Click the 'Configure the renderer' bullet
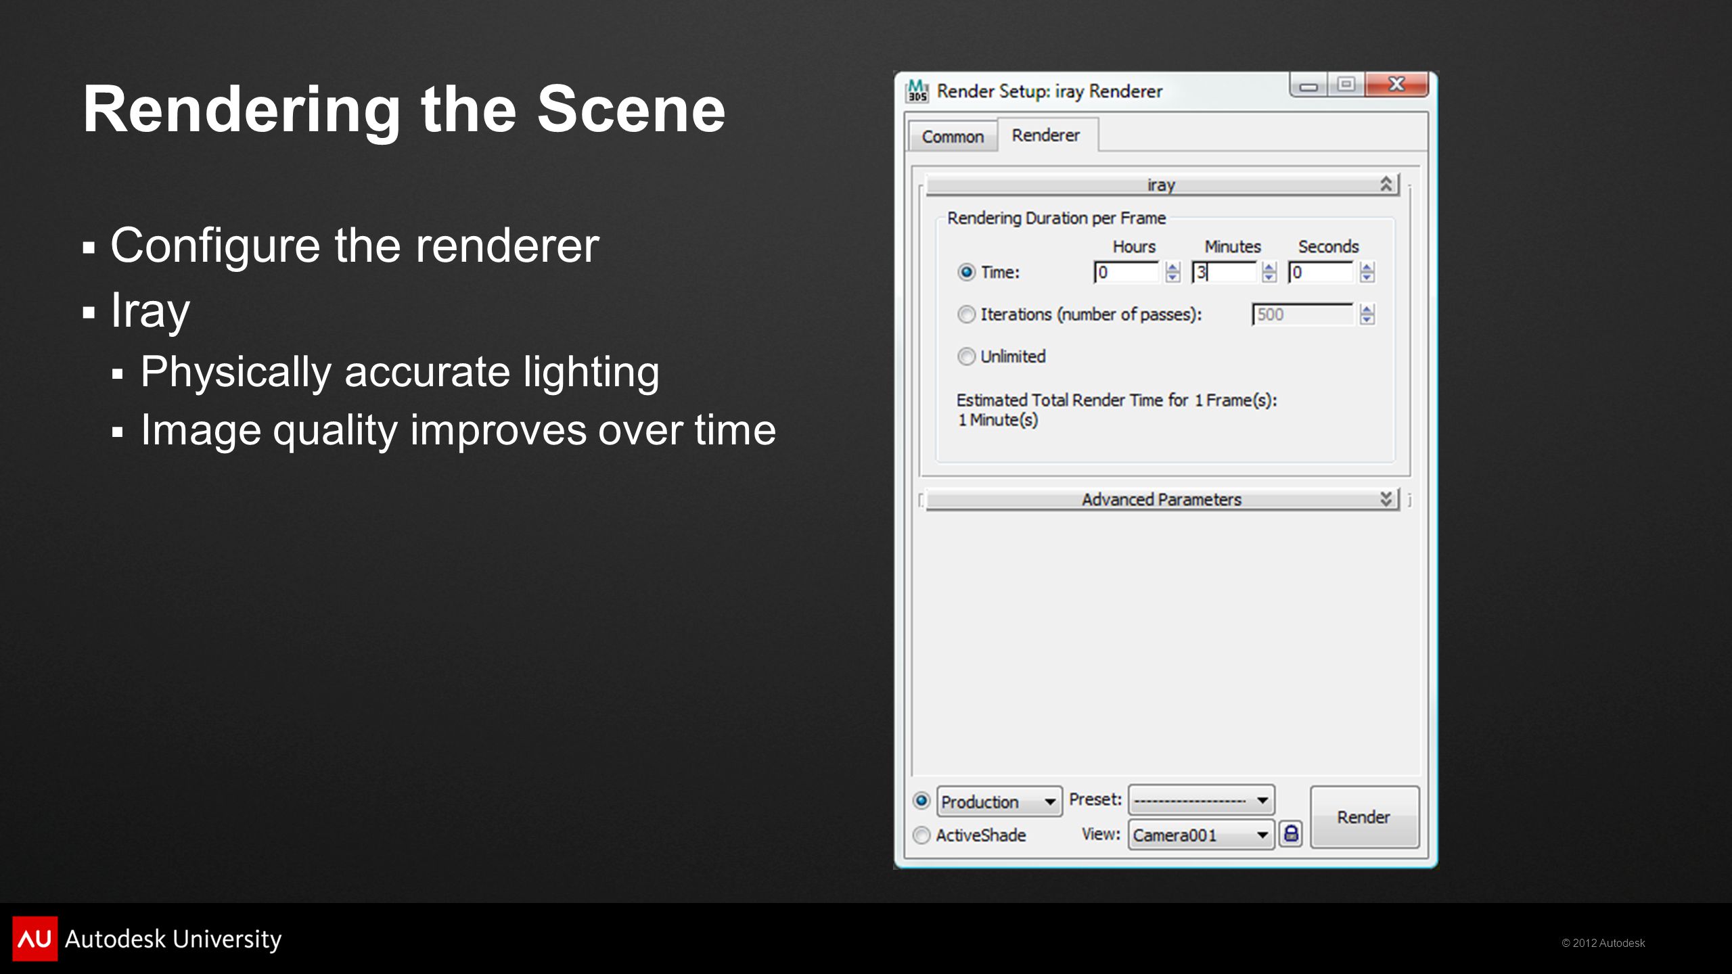The height and width of the screenshot is (974, 1732). (355, 245)
